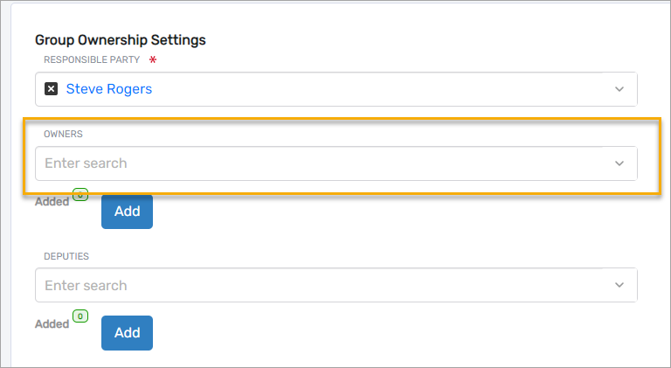Focus the Deputies search field
This screenshot has width=671, height=368.
click(x=315, y=286)
